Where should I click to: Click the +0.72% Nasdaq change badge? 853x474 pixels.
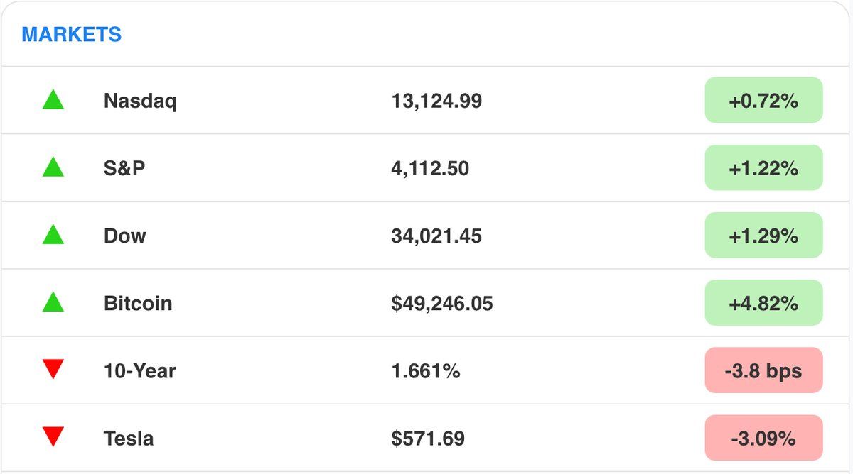[763, 101]
